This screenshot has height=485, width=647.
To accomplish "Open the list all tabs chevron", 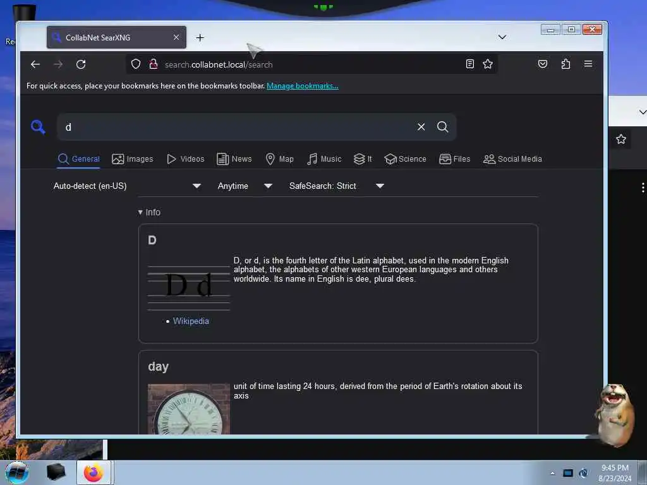I will (x=502, y=37).
